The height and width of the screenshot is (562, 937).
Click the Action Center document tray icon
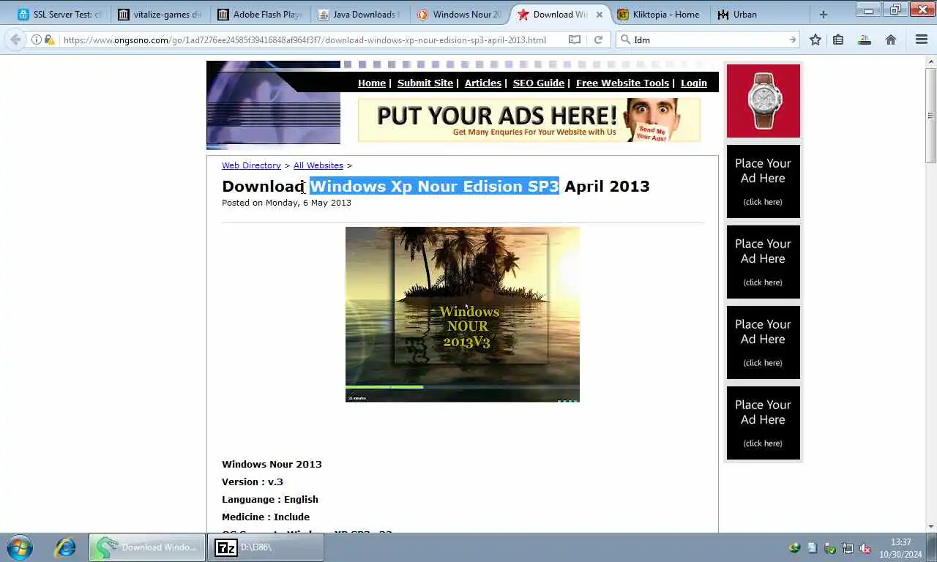click(812, 548)
